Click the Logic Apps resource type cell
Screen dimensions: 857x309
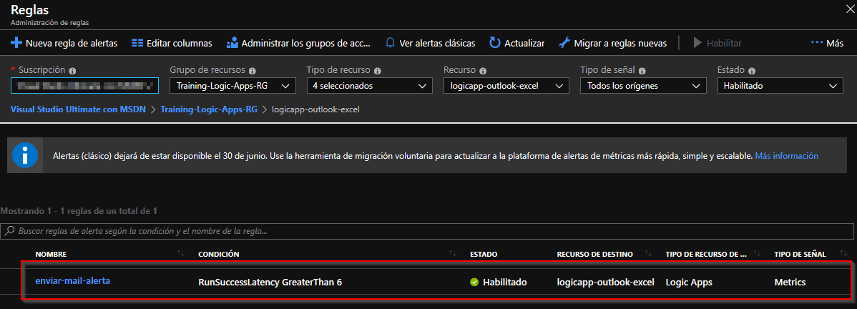[x=689, y=283]
